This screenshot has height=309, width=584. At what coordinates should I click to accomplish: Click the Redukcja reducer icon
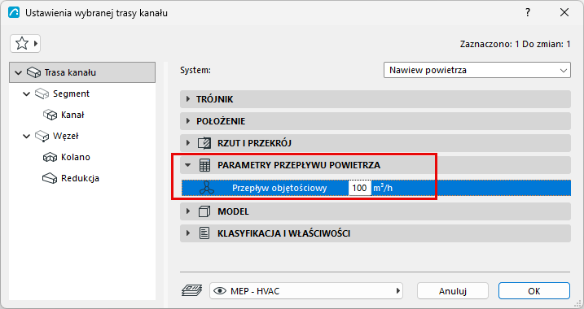pyautogui.click(x=50, y=178)
